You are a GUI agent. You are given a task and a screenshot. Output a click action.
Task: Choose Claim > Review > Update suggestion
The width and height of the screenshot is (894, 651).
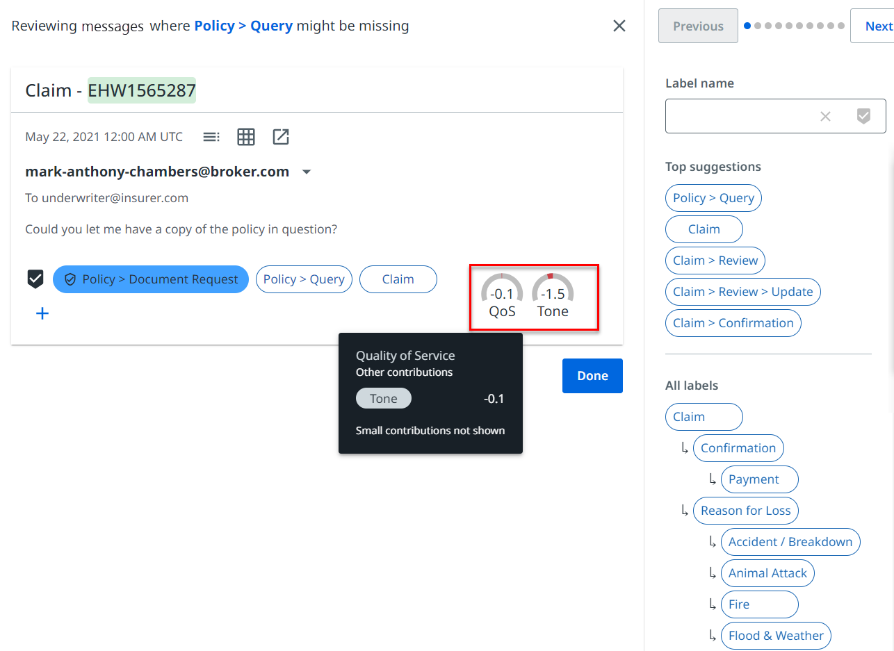click(742, 292)
